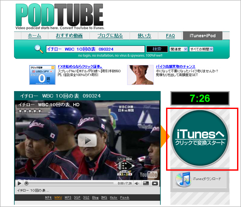Click the iTunes CD download icon
The width and height of the screenshot is (241, 207).
pyautogui.click(x=183, y=179)
